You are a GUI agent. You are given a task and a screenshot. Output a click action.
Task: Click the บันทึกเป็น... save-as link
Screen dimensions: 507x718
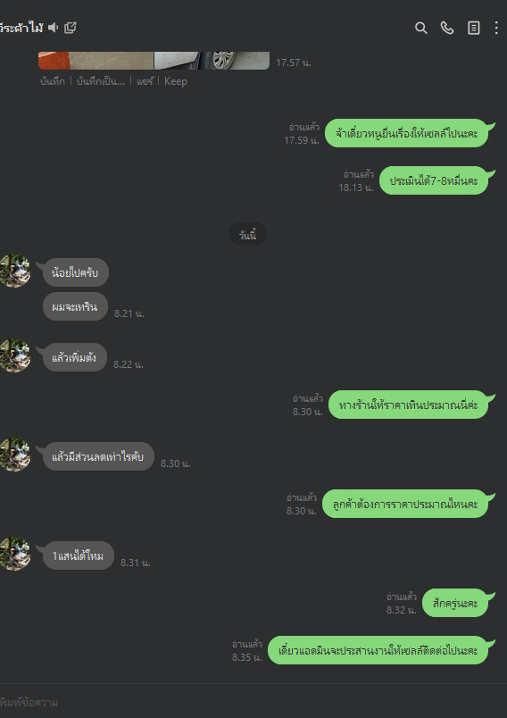tap(101, 81)
